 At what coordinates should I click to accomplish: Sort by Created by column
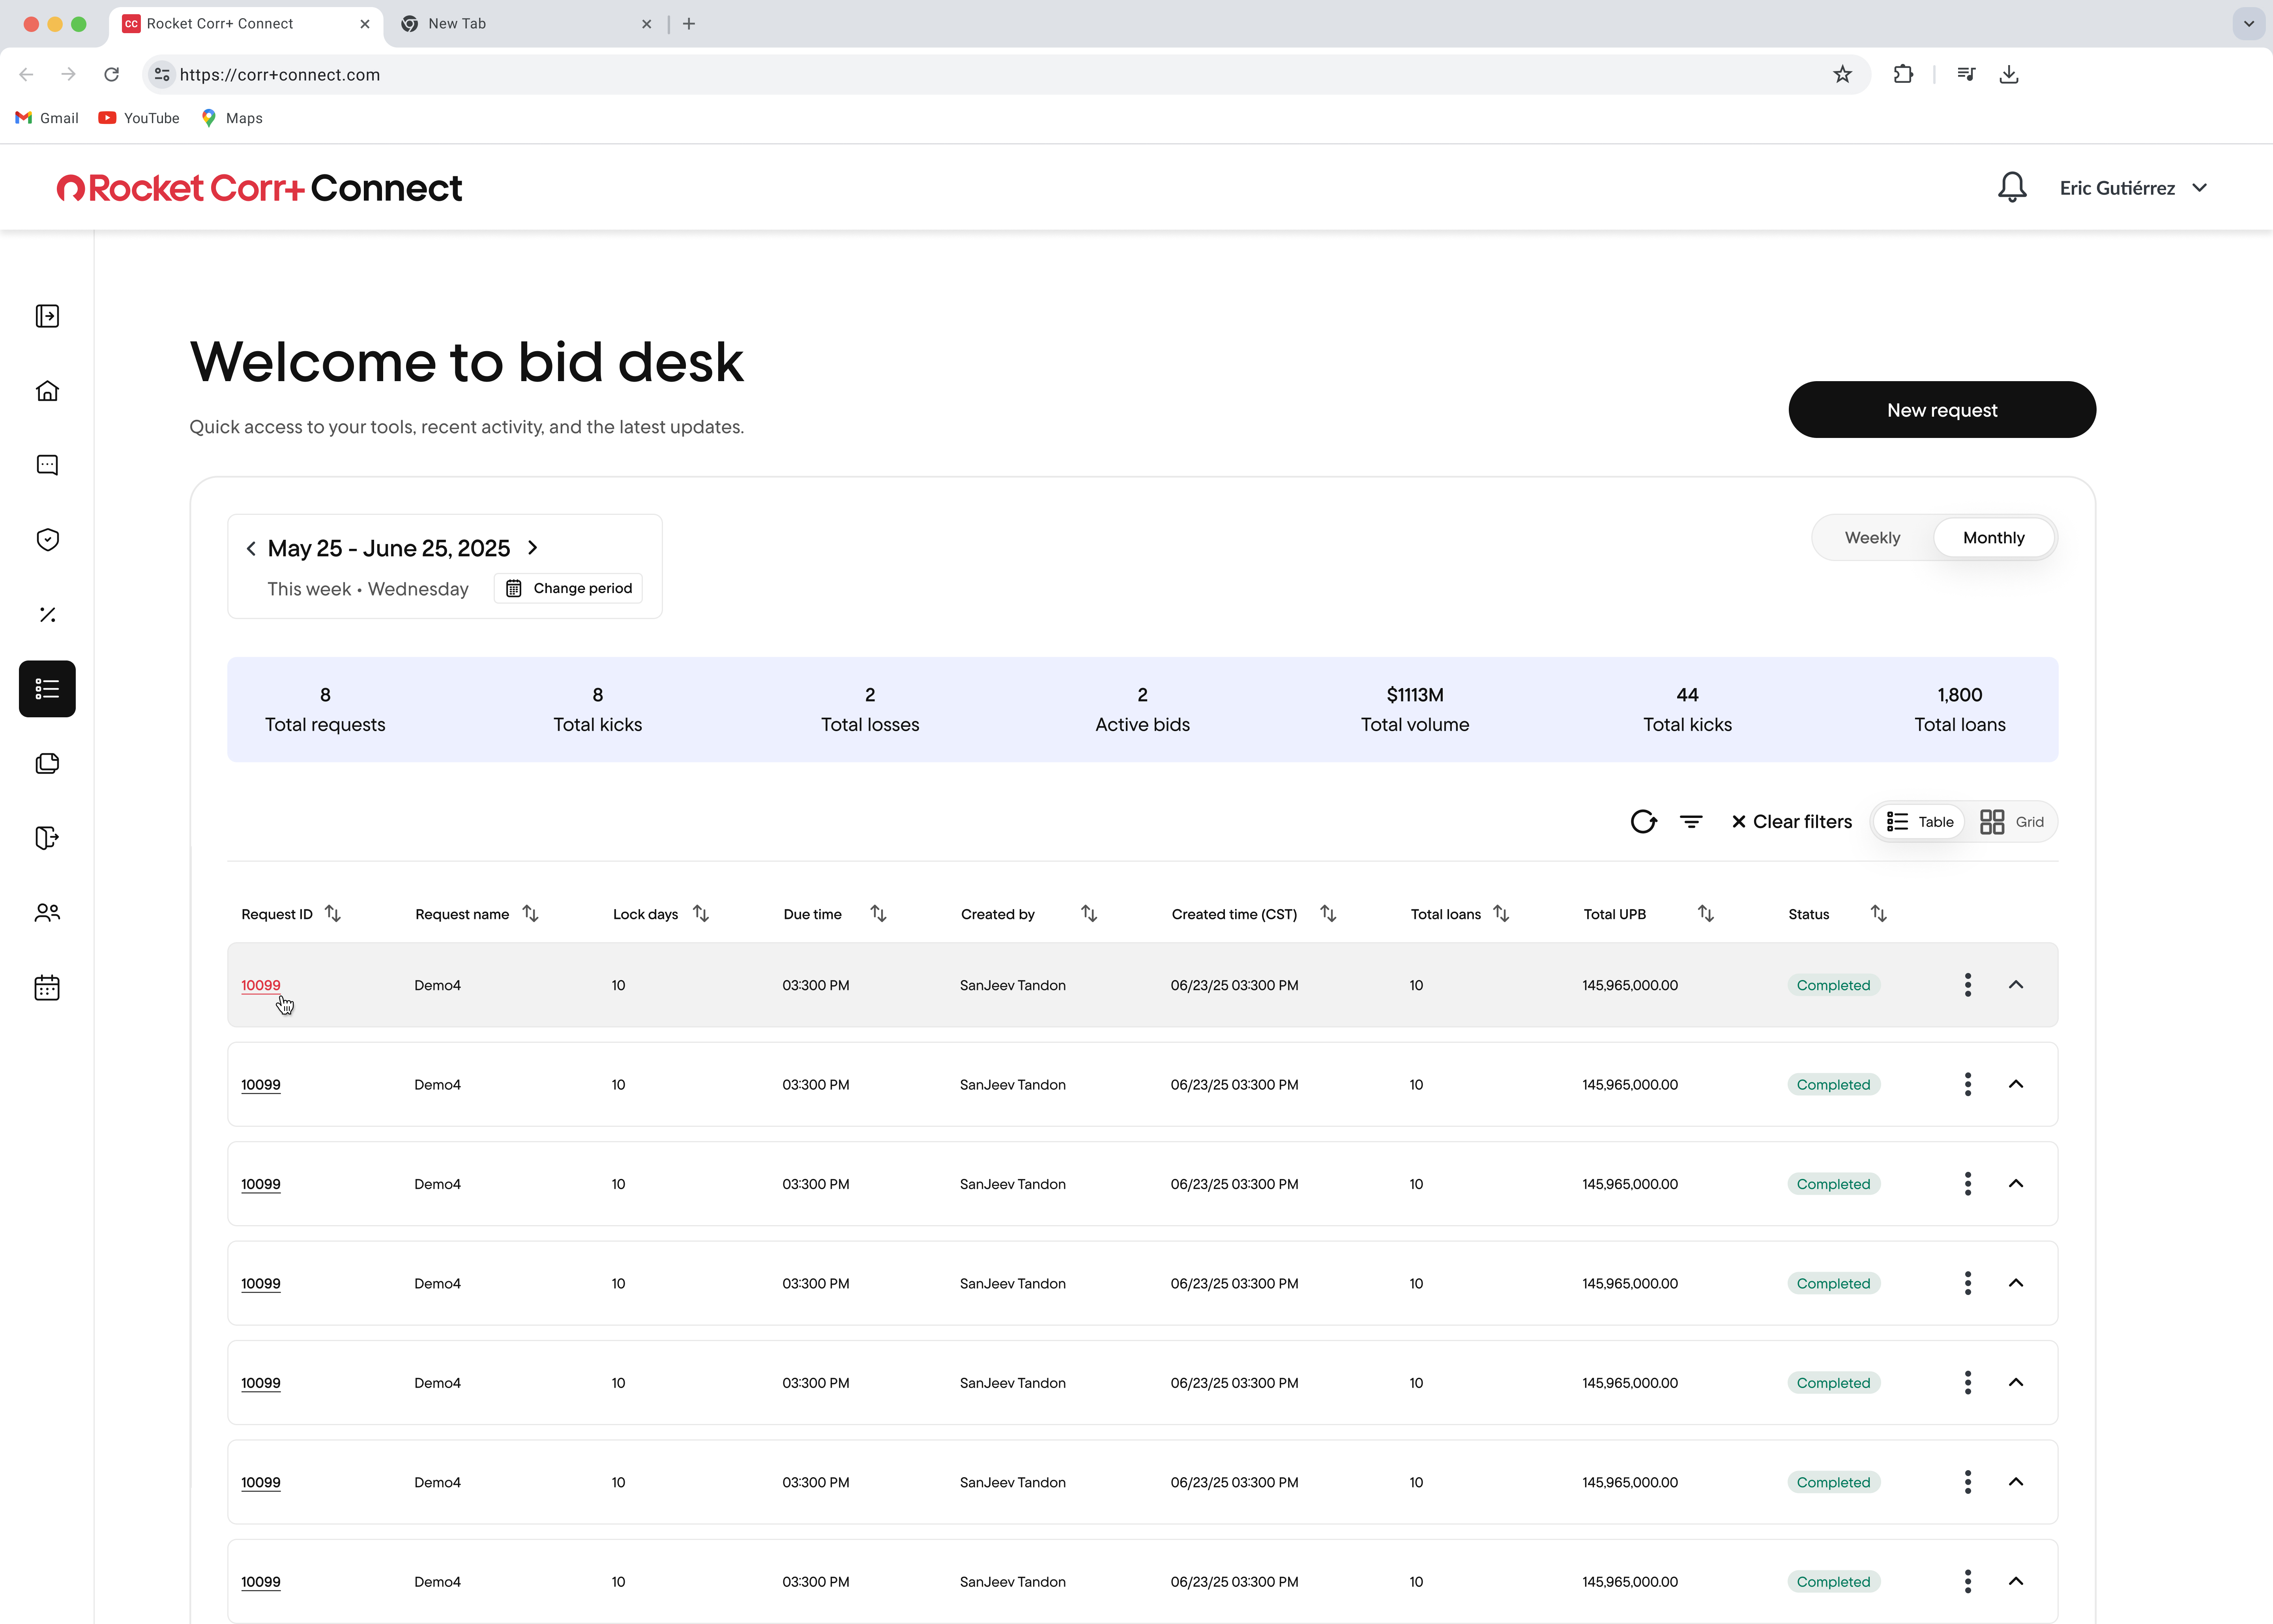1089,914
